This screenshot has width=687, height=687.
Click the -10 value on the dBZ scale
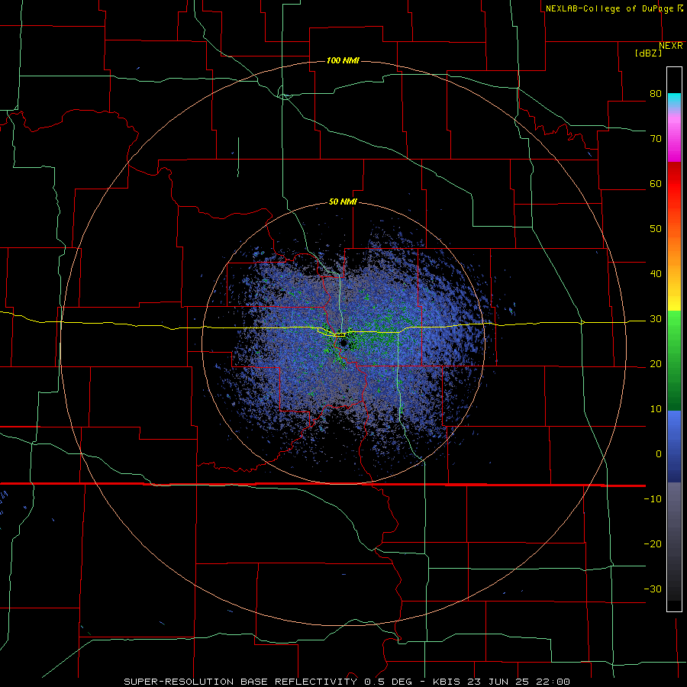653,499
